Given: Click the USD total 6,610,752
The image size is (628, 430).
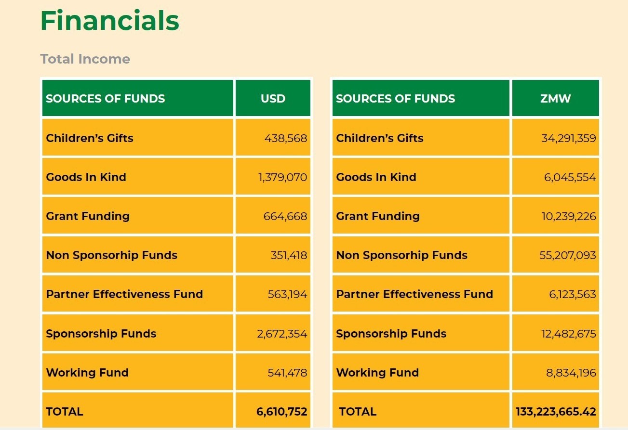Looking at the screenshot, I should click(x=282, y=412).
